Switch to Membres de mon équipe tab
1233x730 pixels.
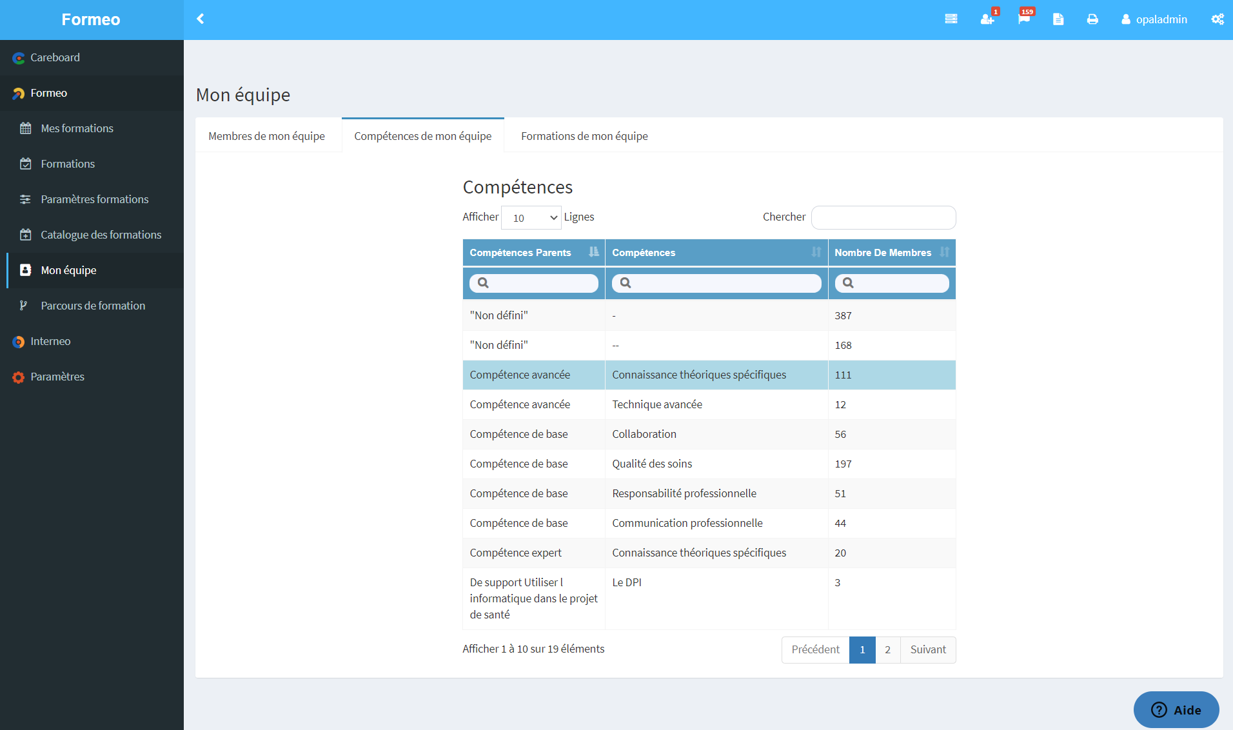tap(266, 136)
